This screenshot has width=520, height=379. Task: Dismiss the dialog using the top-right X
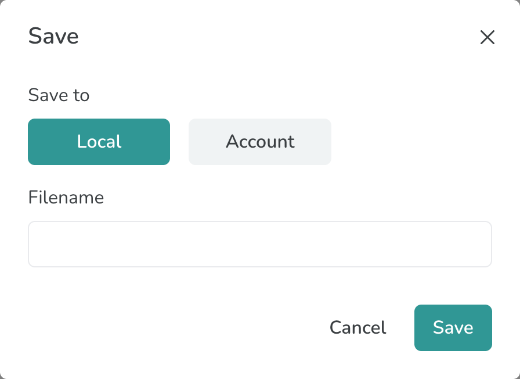[487, 37]
